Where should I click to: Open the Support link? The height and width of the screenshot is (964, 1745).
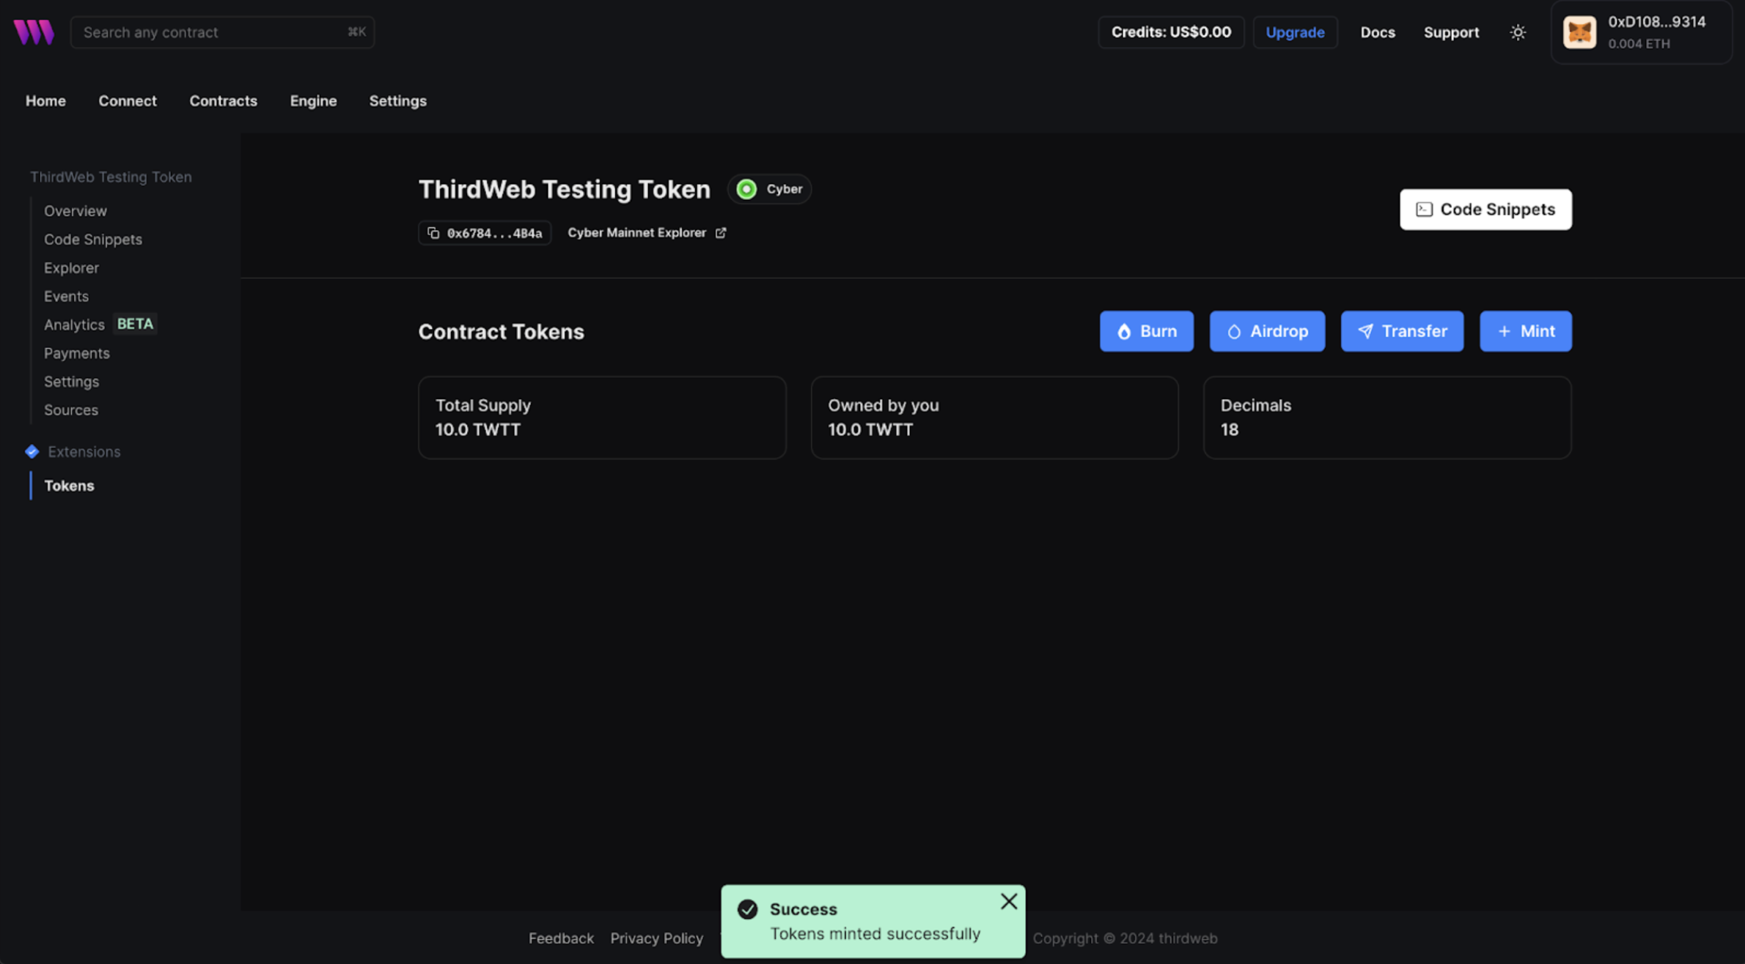point(1451,32)
